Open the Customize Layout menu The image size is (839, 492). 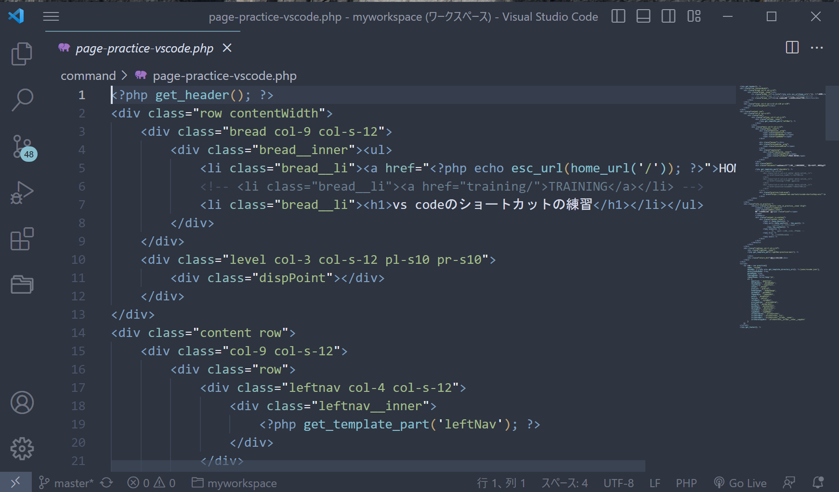point(694,16)
